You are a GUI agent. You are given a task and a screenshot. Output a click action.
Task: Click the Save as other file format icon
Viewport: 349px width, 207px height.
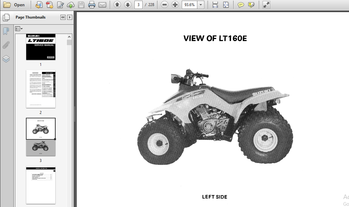(x=39, y=5)
